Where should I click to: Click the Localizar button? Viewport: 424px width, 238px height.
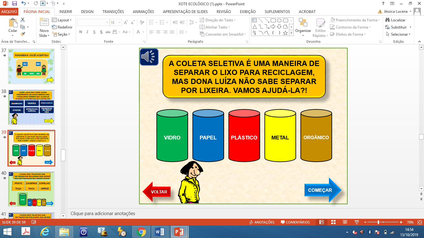pyautogui.click(x=395, y=20)
